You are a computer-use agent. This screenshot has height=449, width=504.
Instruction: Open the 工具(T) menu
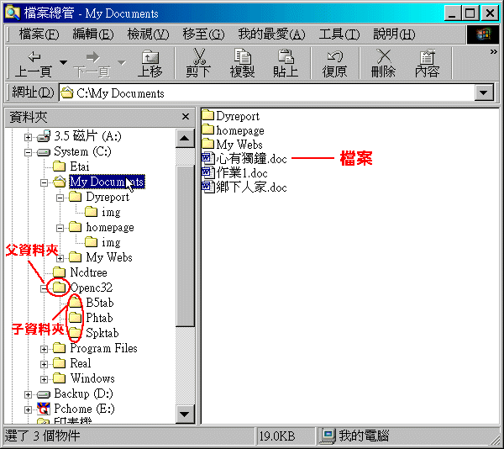click(x=339, y=34)
